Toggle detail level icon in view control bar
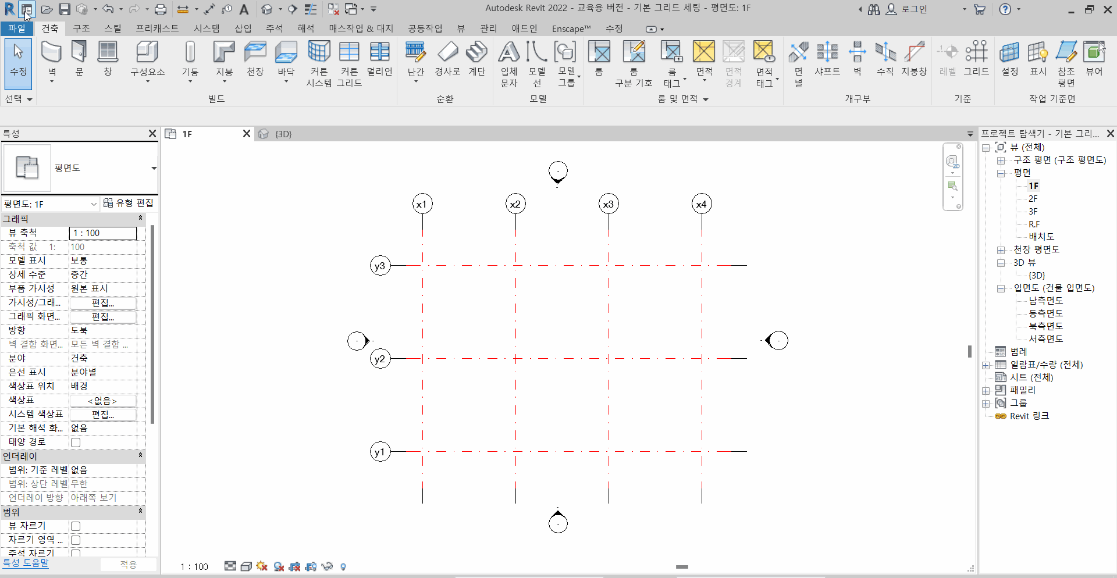The height and width of the screenshot is (578, 1117). [x=230, y=566]
